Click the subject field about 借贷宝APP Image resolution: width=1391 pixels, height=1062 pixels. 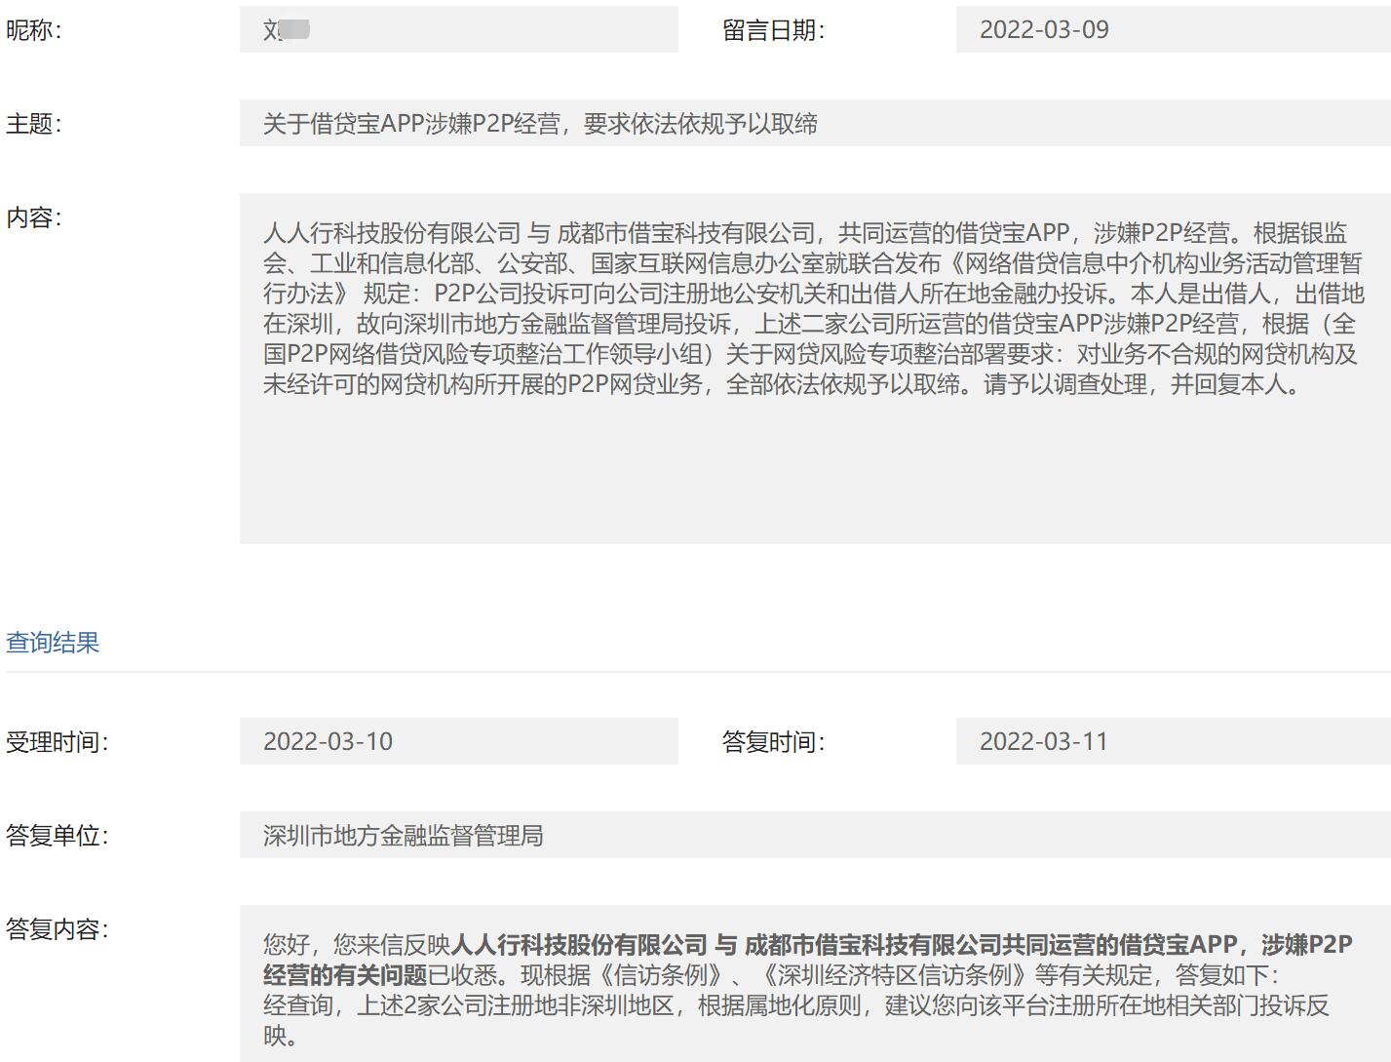point(815,123)
